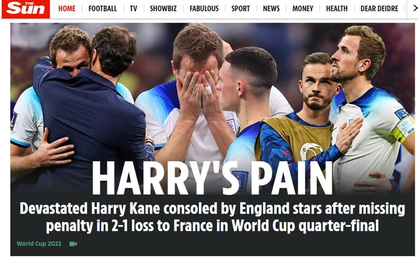Screen dimensions: 418x260
Task: Open the Devastated Harry Kane headline article
Action: 212,217
